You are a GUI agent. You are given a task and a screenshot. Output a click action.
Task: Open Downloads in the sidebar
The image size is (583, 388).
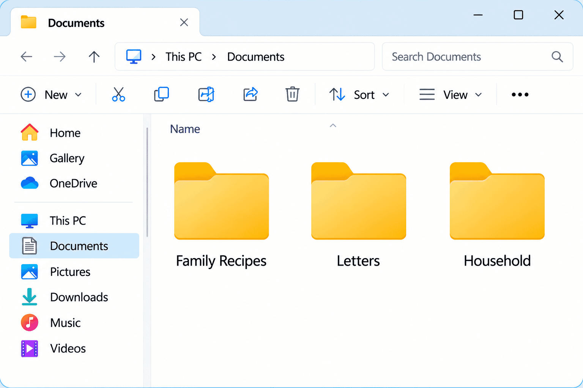(x=74, y=297)
